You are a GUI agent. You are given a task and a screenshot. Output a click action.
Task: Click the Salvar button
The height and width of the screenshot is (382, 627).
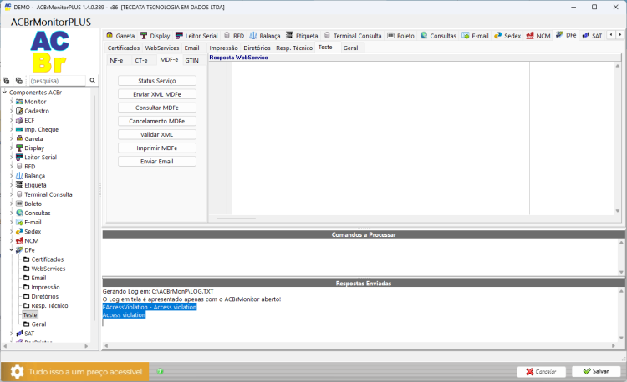click(x=596, y=371)
